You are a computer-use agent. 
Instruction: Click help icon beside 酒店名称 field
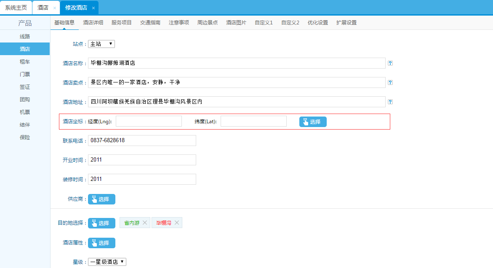pyautogui.click(x=390, y=63)
